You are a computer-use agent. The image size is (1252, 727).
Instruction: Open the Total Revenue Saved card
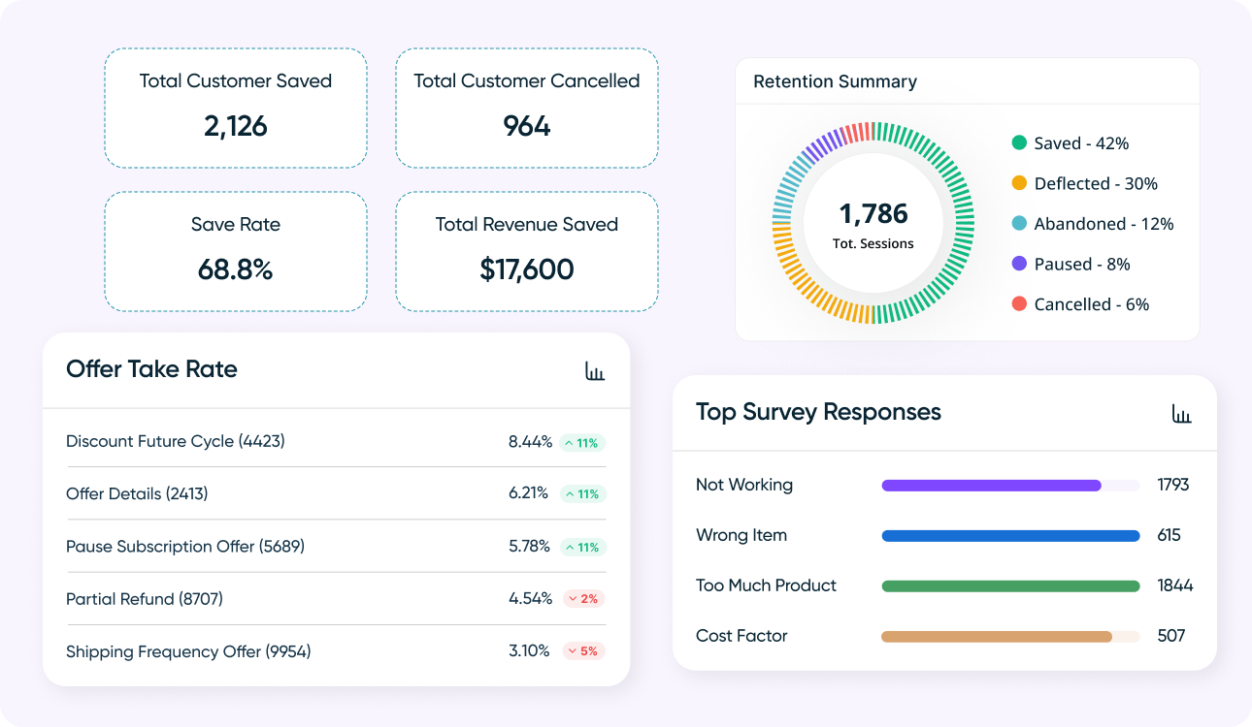[x=527, y=251]
